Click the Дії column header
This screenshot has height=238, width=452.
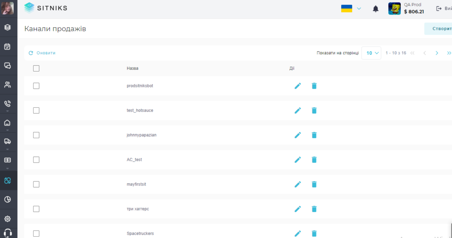[292, 68]
